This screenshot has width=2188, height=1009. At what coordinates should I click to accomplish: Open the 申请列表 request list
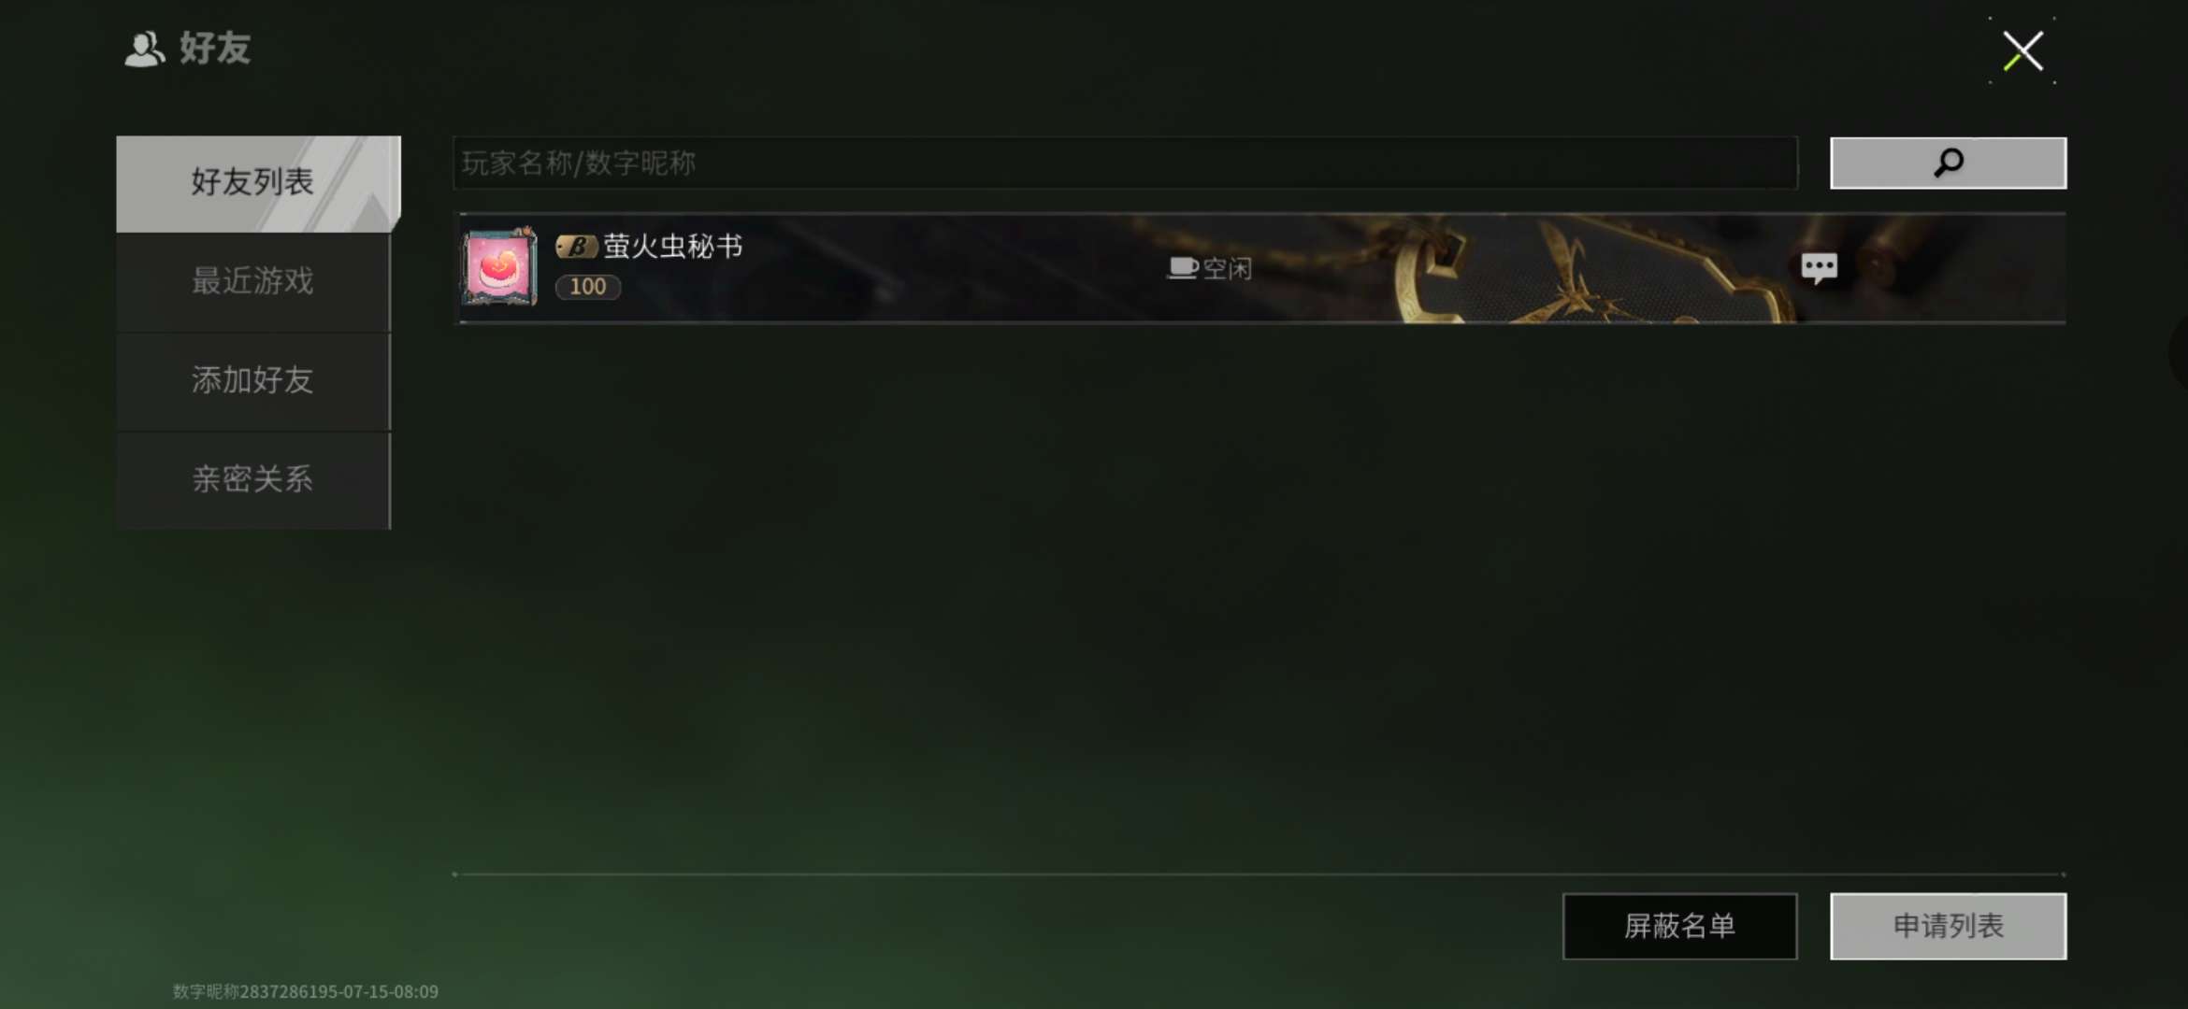[1948, 926]
